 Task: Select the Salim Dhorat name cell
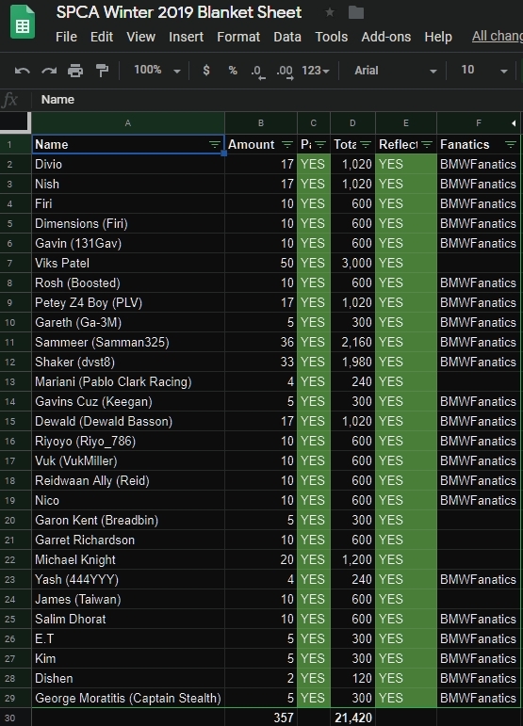(128, 619)
